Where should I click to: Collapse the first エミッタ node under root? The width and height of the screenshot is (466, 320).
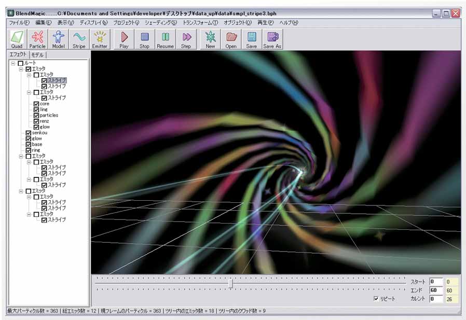point(21,69)
